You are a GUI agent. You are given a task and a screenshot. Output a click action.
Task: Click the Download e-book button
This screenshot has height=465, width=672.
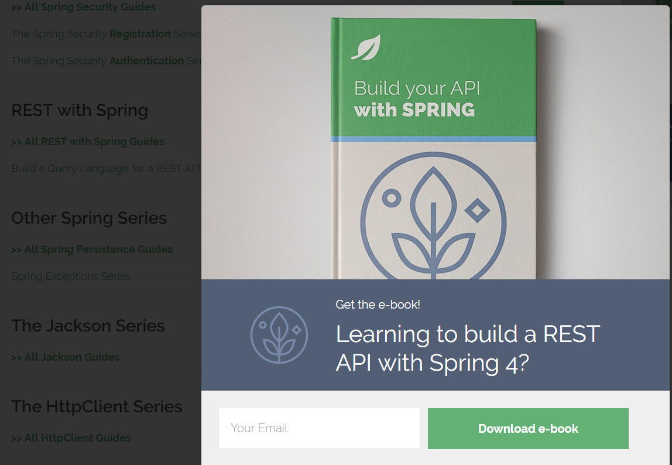[x=528, y=429]
